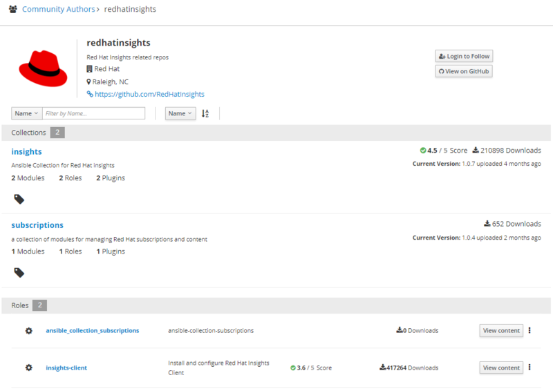Click the Raleigh, NC location pin icon
Viewport: 553px width, 391px height.
click(89, 82)
